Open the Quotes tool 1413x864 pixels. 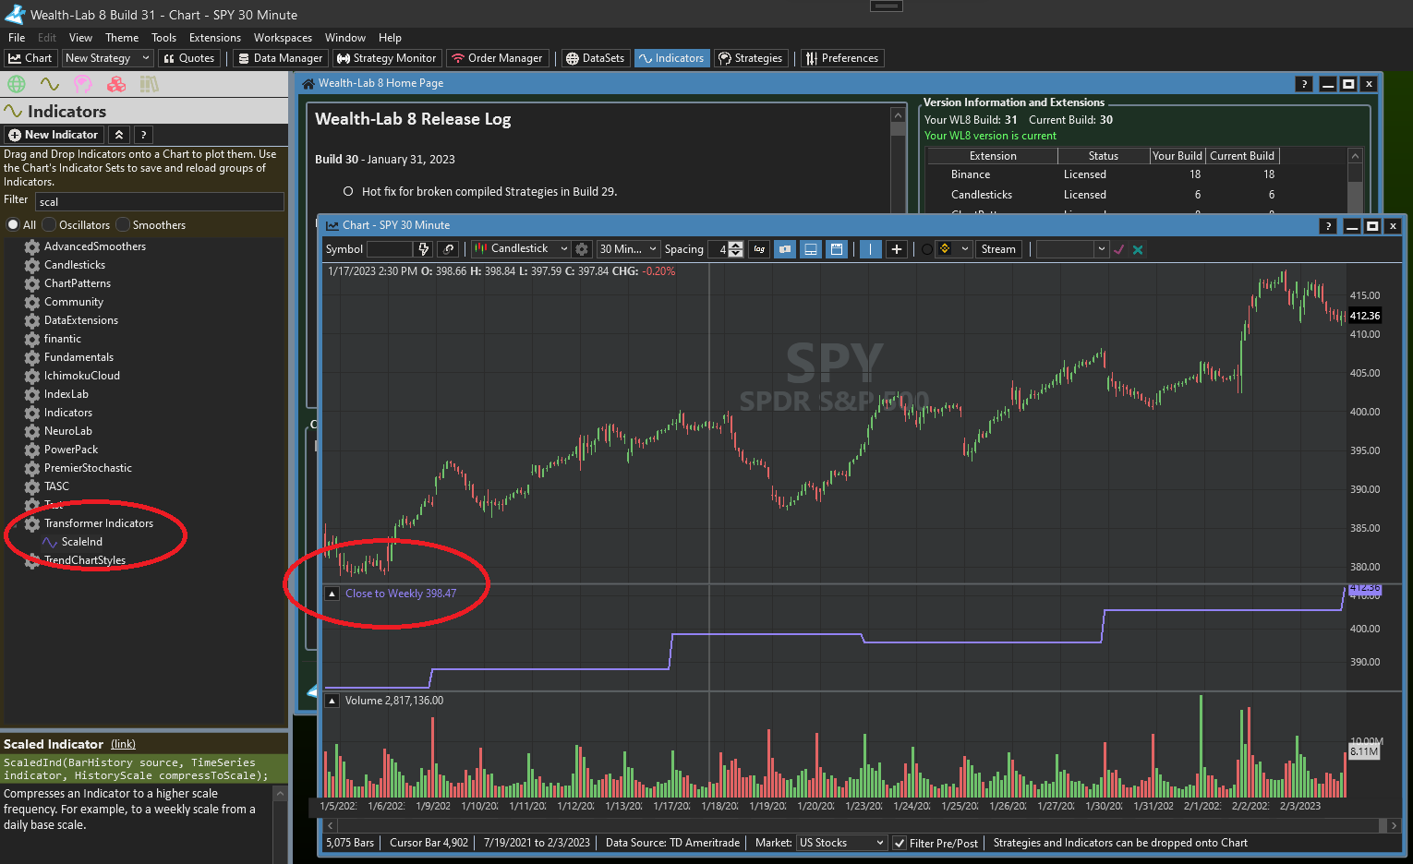(189, 58)
